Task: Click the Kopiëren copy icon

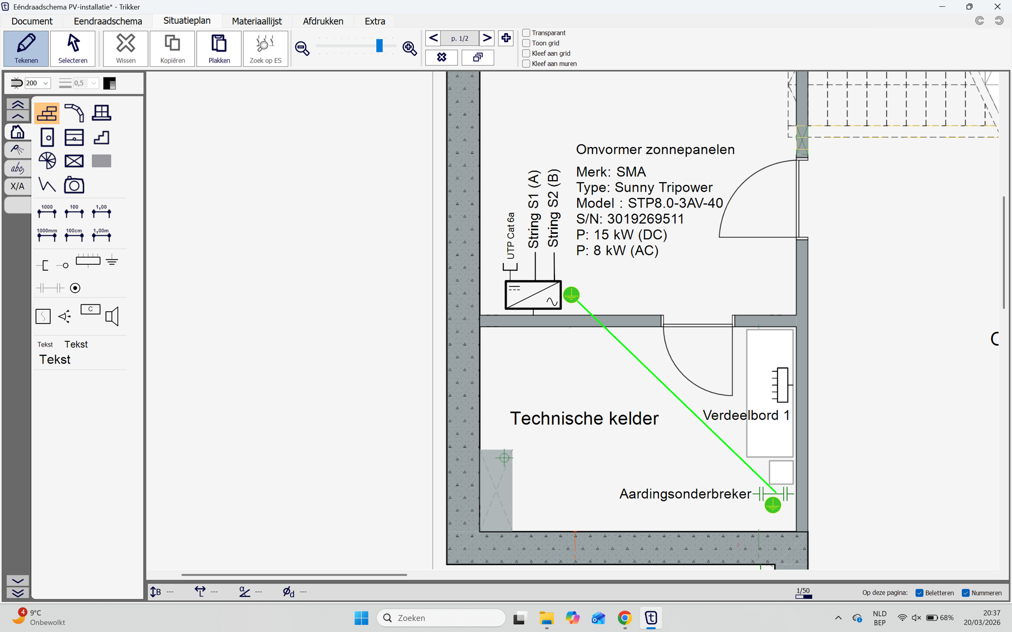Action: [x=172, y=48]
